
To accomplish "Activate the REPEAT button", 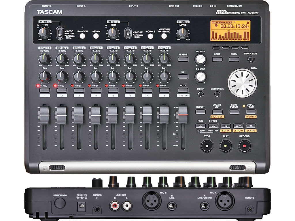I will pos(201,112).
